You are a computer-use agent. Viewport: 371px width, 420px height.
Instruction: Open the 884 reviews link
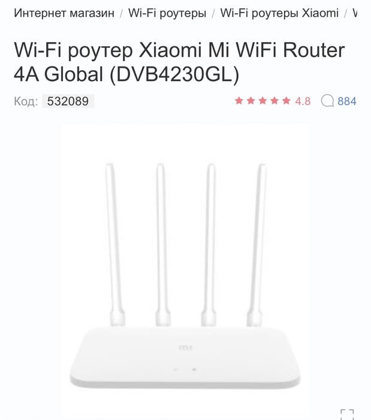347,101
